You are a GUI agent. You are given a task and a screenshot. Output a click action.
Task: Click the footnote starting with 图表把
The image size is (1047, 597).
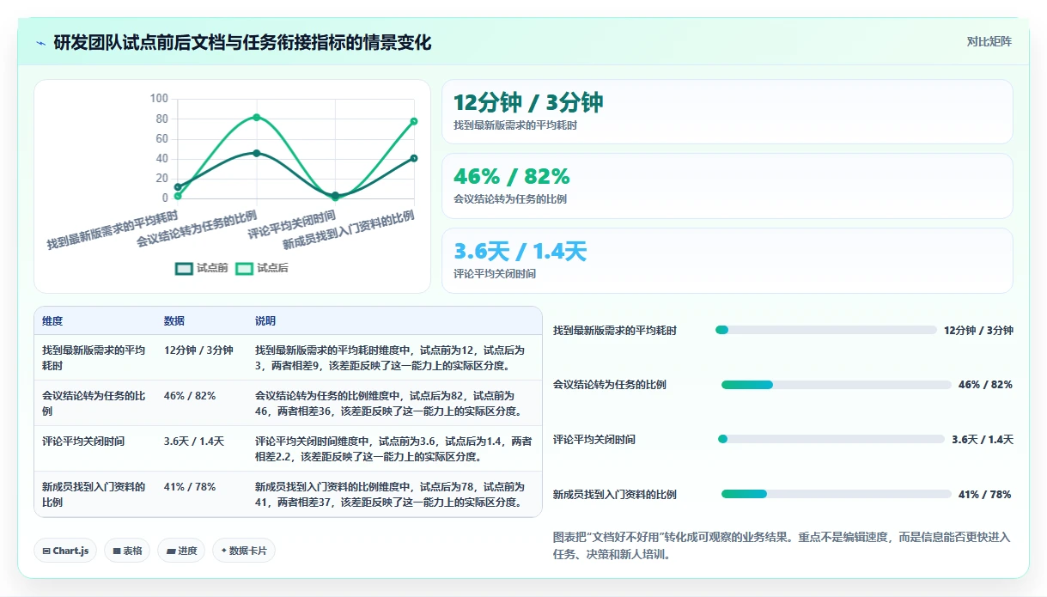click(782, 545)
